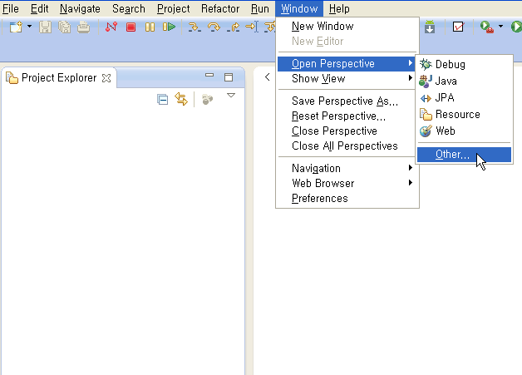Click the Save toolbar icon

click(45, 27)
